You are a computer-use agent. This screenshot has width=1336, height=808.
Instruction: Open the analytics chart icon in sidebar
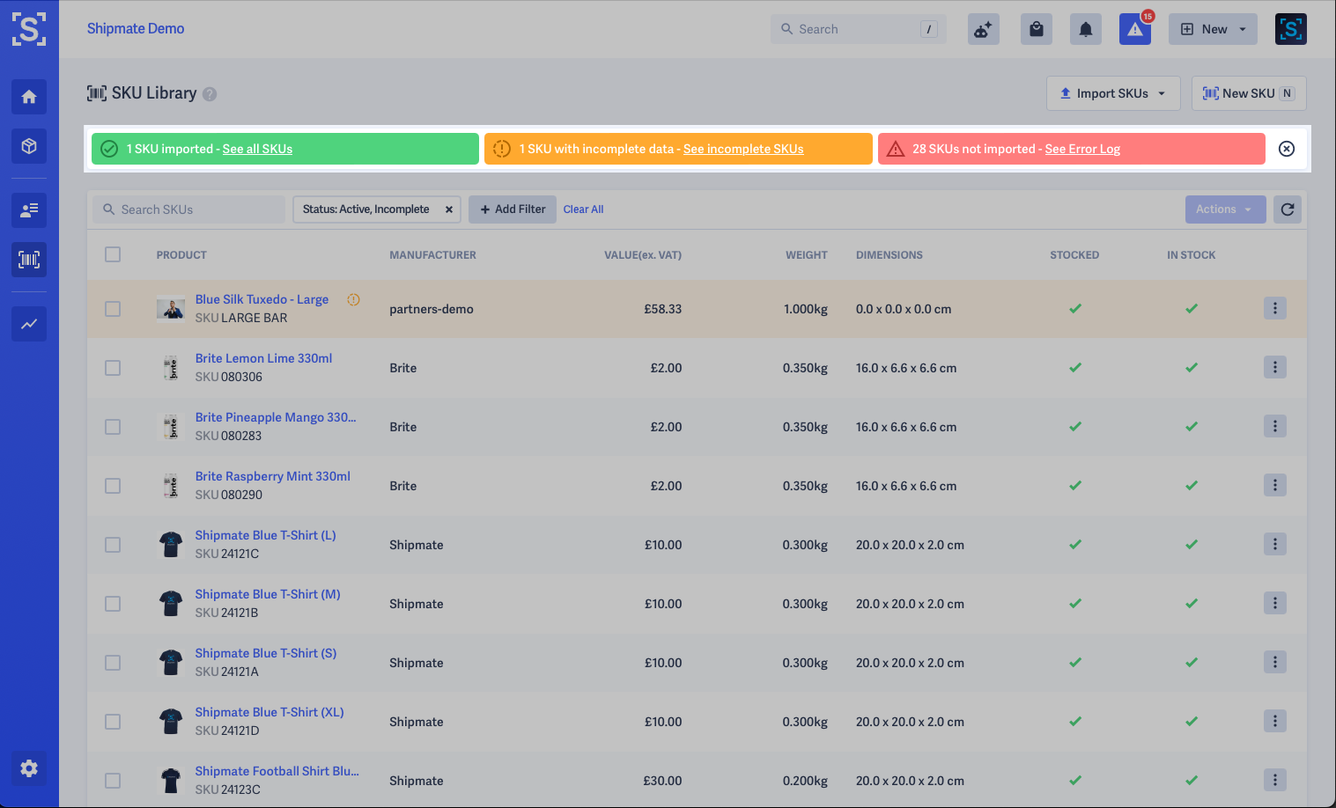click(x=29, y=324)
